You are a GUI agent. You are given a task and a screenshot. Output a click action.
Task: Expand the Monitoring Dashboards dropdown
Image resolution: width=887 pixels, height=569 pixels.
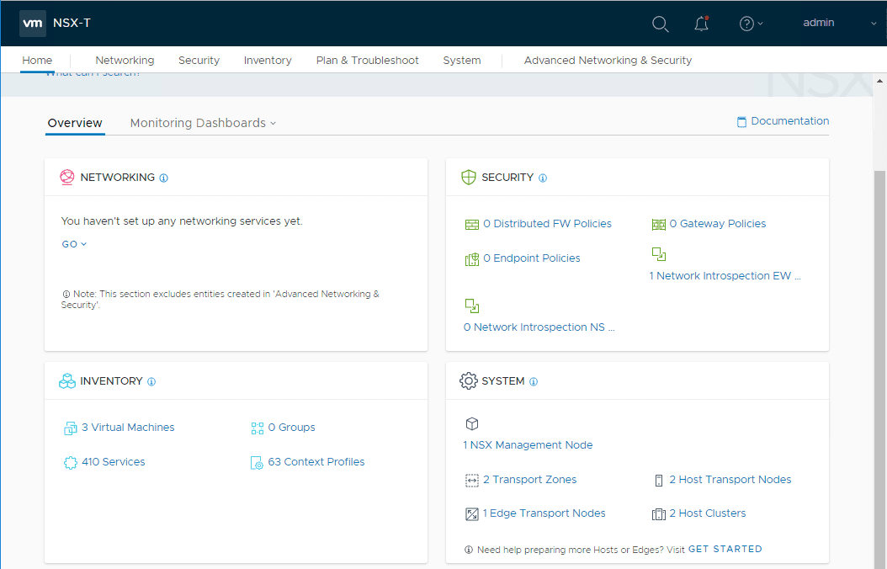(203, 123)
